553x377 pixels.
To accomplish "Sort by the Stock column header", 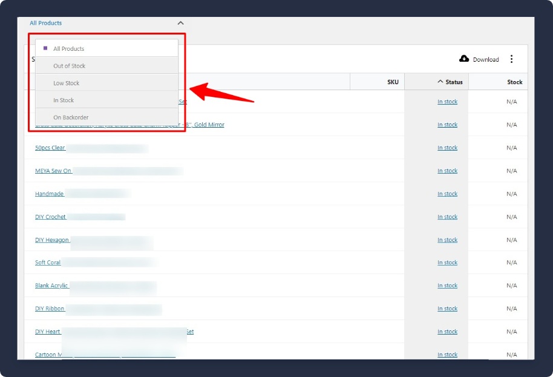I will [514, 82].
